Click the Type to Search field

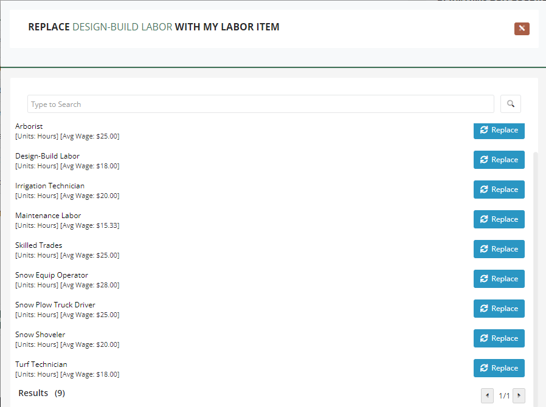[x=260, y=104]
